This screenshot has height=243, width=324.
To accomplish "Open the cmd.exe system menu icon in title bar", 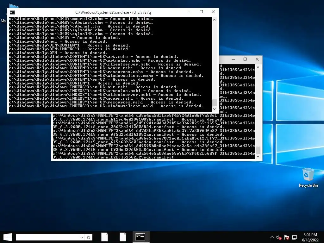I will point(12,12).
